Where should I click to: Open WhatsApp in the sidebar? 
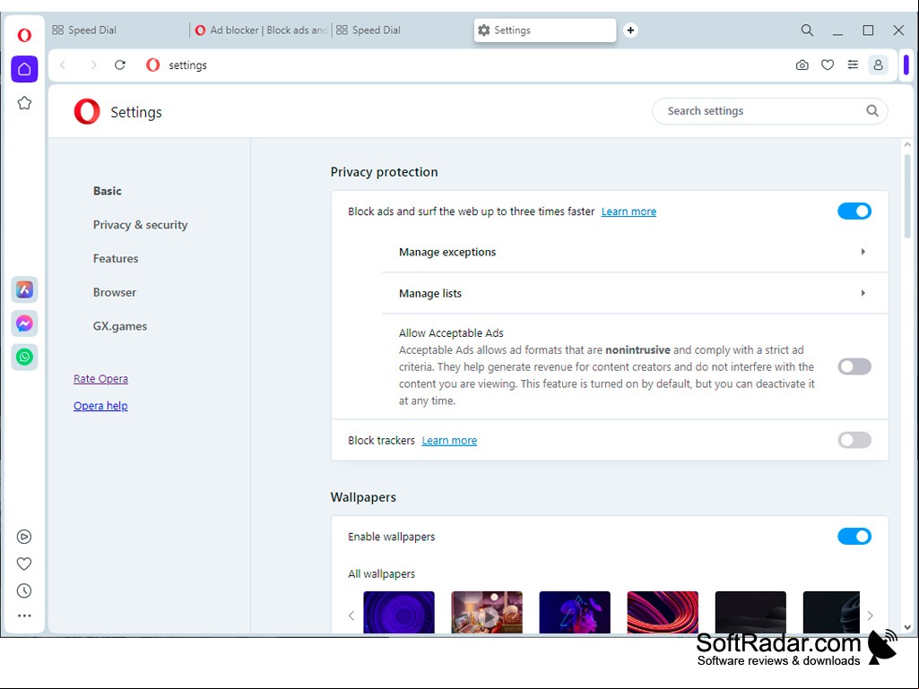(24, 357)
